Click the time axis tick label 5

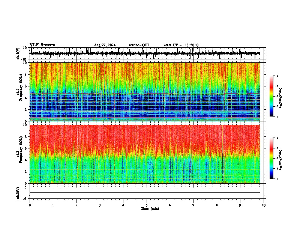click(147, 205)
